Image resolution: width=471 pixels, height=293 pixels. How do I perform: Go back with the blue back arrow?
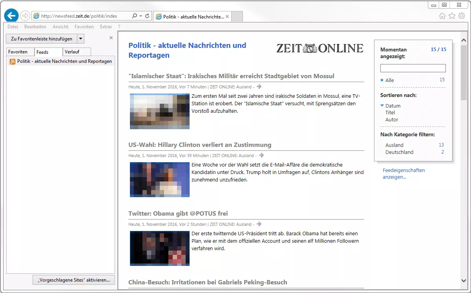point(11,16)
